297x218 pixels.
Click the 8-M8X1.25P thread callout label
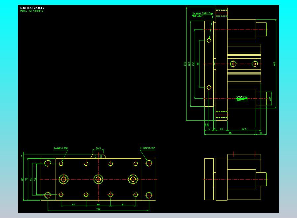pyautogui.click(x=61, y=148)
